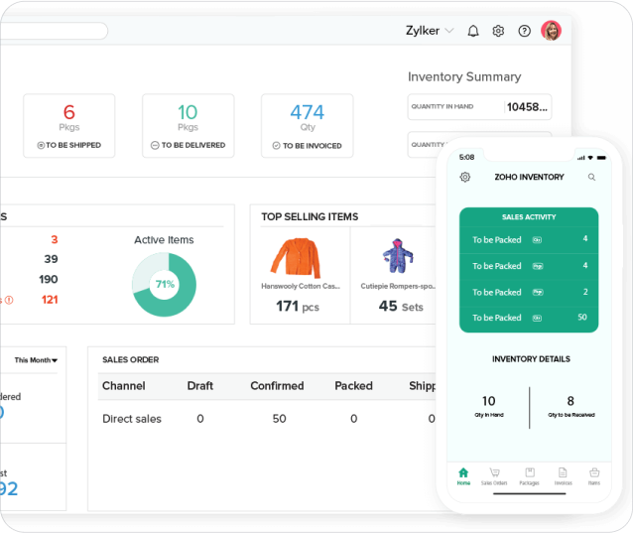Viewport: 633px width, 533px height.
Task: Click the To Be Shipped status icon
Action: (x=41, y=145)
